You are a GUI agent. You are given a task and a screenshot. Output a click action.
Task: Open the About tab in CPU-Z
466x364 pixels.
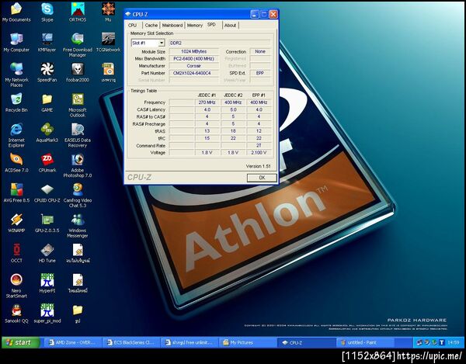pyautogui.click(x=230, y=26)
